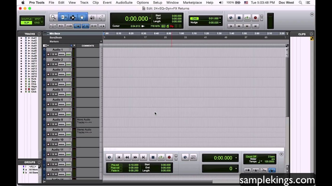Enable Spot edit mode

38,19
